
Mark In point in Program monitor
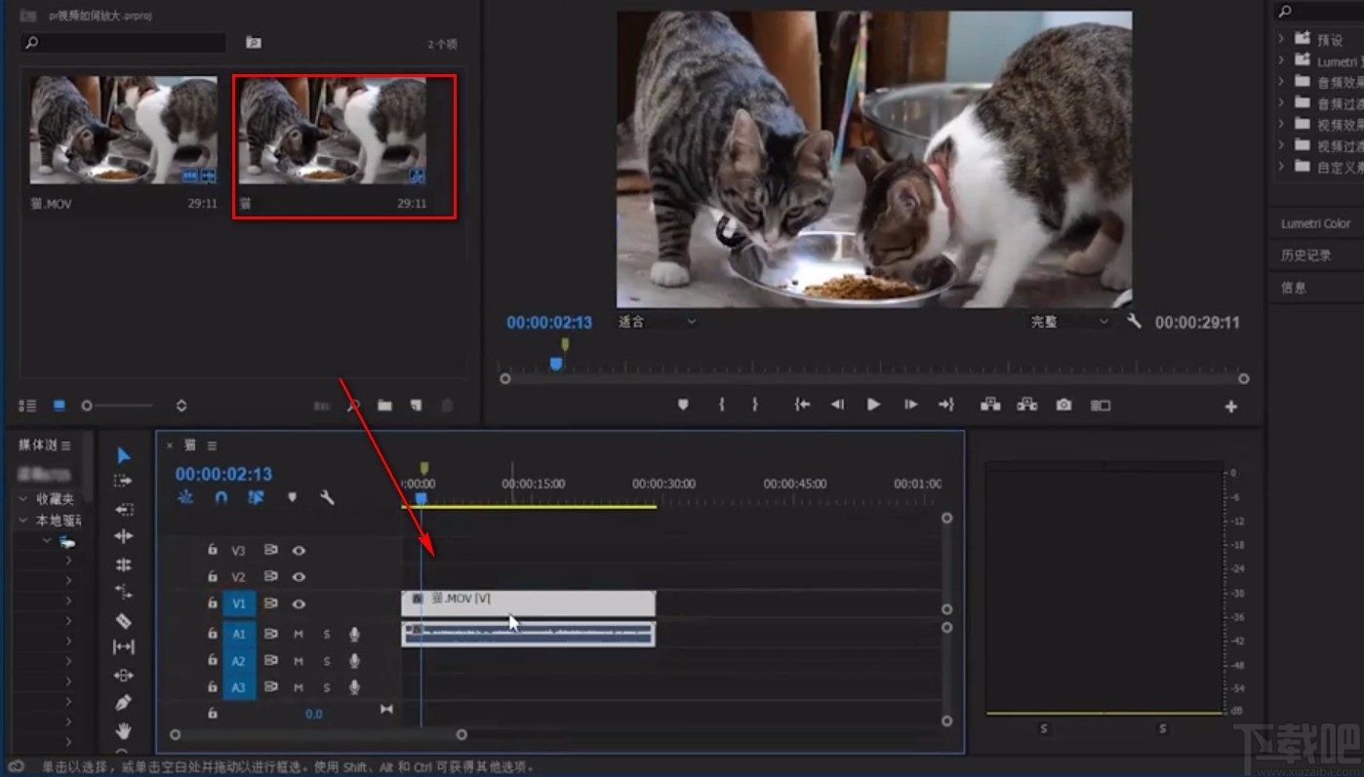click(722, 405)
